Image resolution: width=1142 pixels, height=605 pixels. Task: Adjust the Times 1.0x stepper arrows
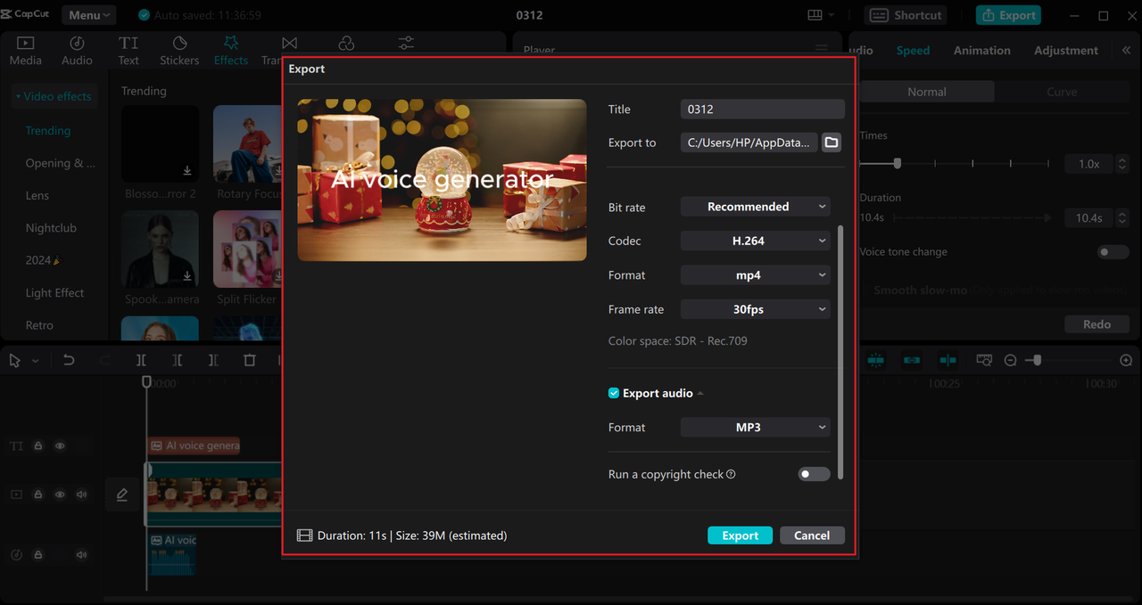tap(1122, 164)
